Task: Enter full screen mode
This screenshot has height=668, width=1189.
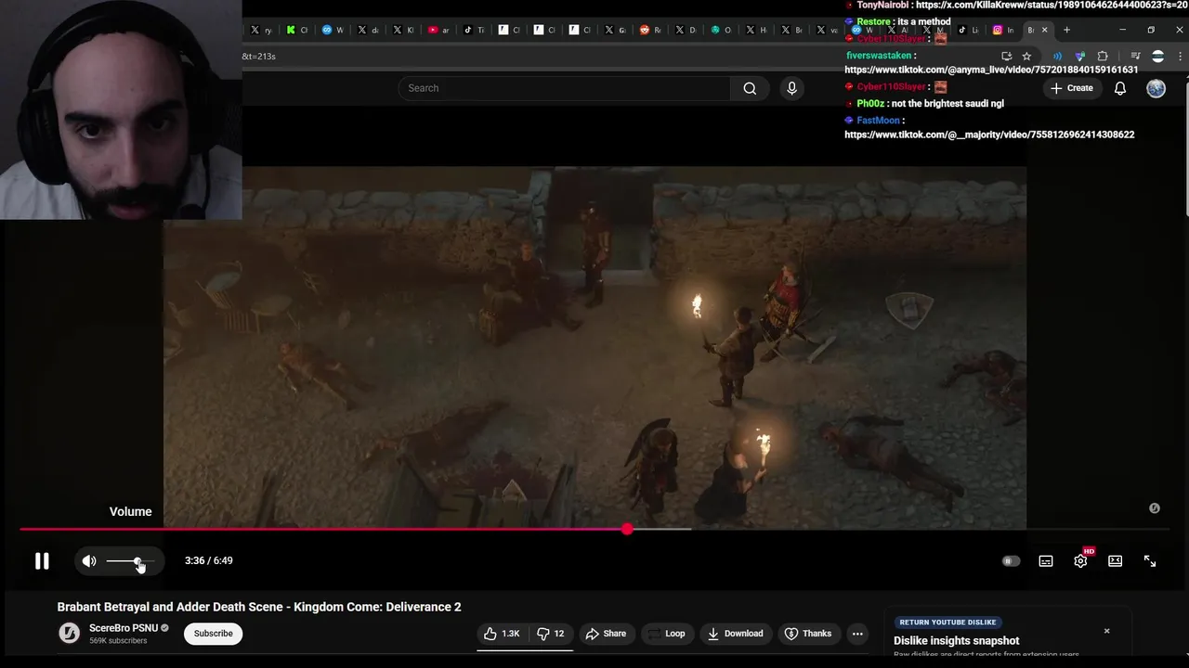Action: pos(1150,561)
